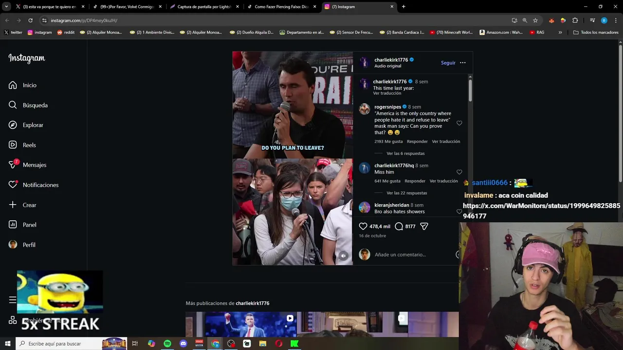
Task: Follow charliekirk1776 with Seguir
Action: (448, 63)
